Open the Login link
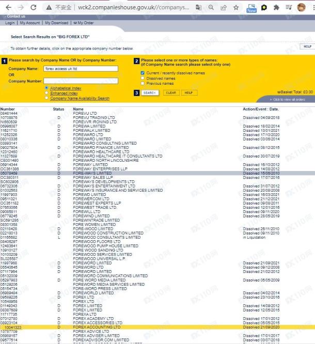 [10, 23]
